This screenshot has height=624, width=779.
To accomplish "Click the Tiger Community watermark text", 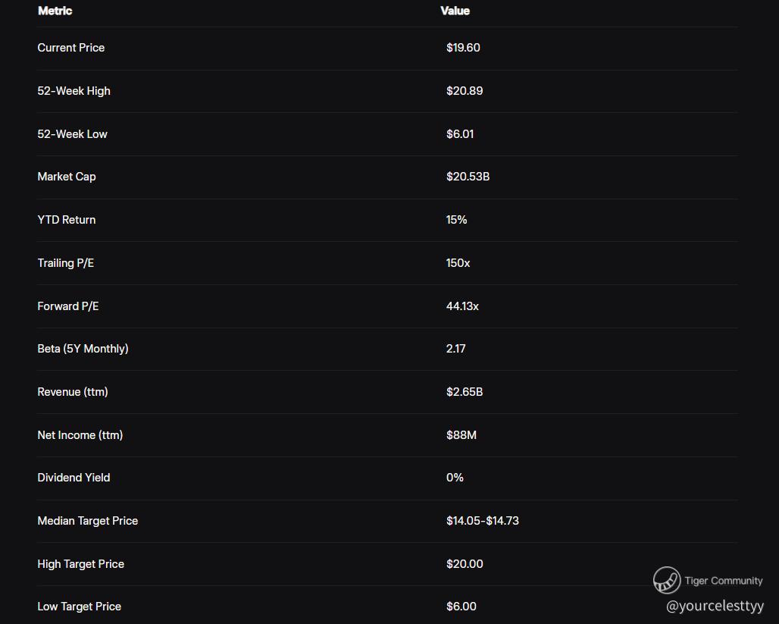I will coord(723,581).
